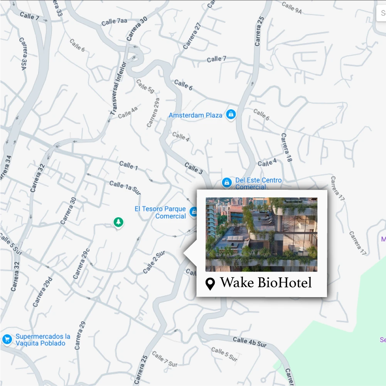Image resolution: width=386 pixels, height=386 pixels.
Task: Click the Carrera 29c street label
Action: (81, 264)
